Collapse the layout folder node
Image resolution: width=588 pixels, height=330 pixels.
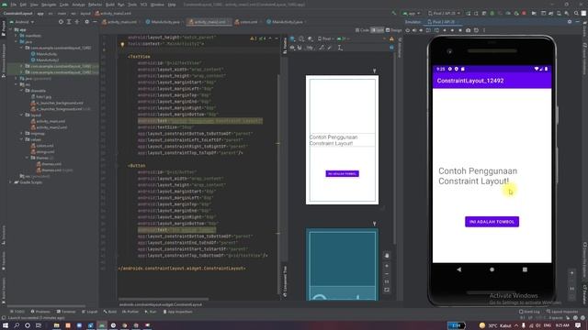click(22, 115)
